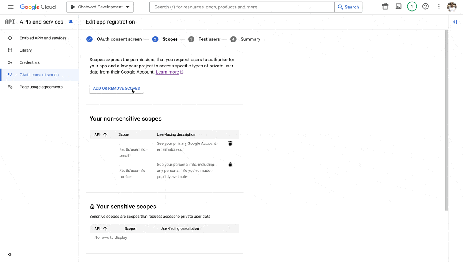
Task: Select the ./auth/userinfo.profile scope text
Action: coord(132,171)
